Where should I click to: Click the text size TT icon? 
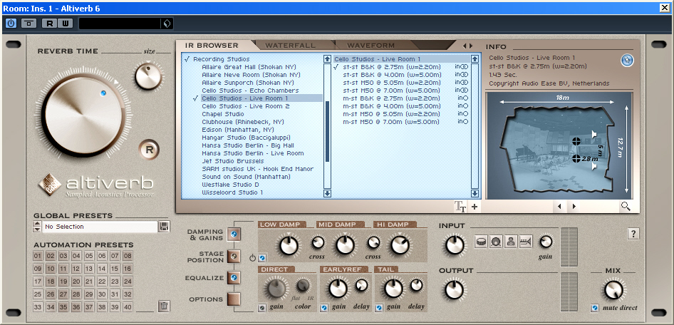tap(460, 207)
